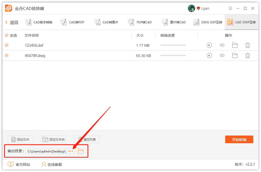Delete 456789.dwg with the trash icon
The height and width of the screenshot is (172, 261).
point(247,55)
